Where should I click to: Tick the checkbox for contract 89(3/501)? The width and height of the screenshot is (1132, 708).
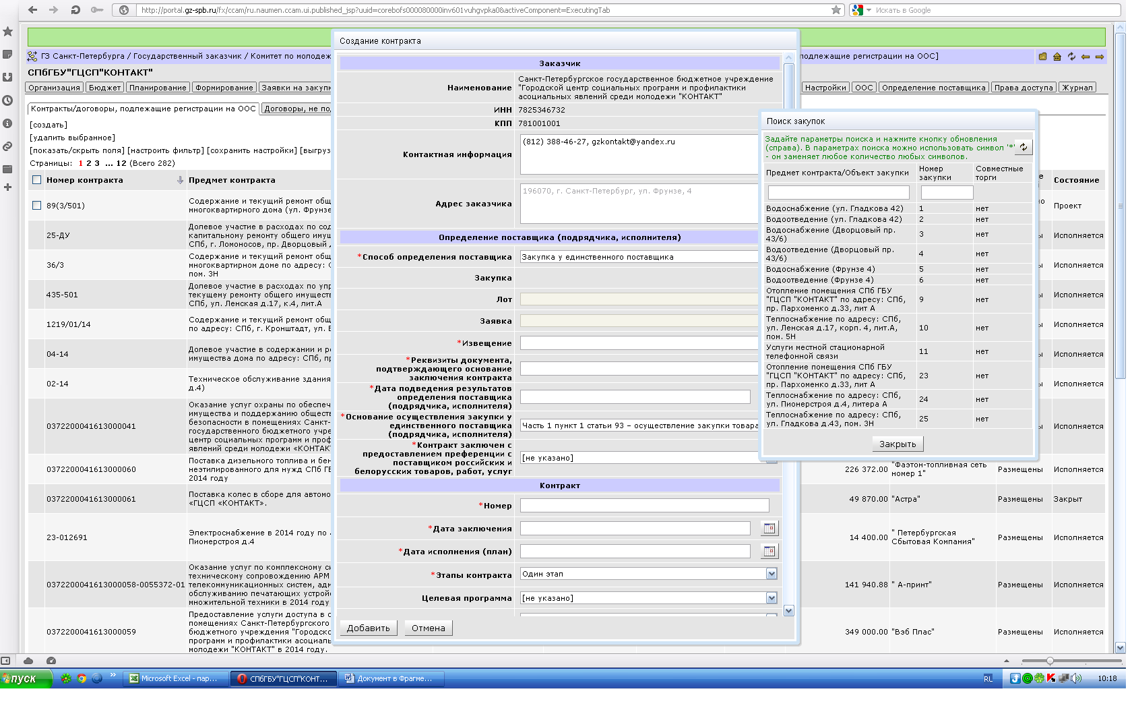[37, 206]
